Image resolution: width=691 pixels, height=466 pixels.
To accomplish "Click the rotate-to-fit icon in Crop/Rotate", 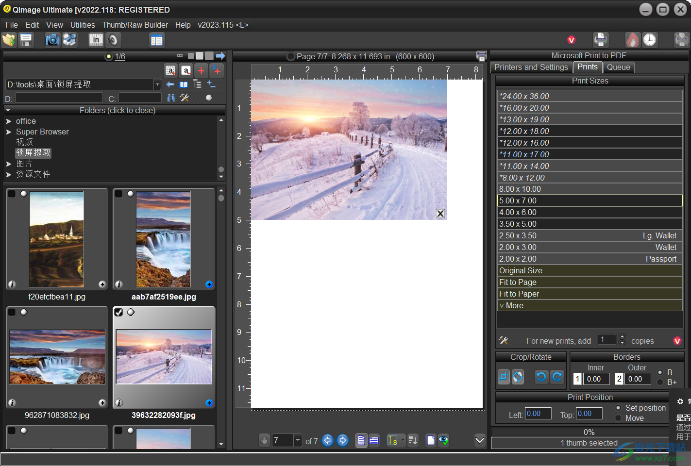I will click(x=518, y=377).
